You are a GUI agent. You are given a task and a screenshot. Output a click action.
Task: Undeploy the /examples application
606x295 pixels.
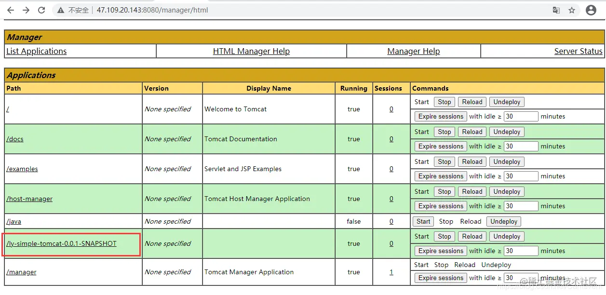(507, 162)
